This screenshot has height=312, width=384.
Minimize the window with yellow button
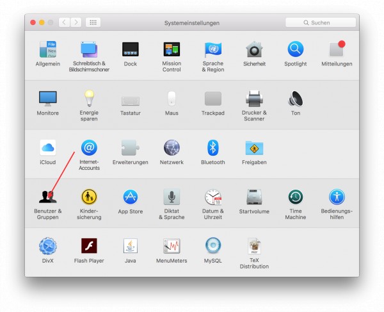42,22
